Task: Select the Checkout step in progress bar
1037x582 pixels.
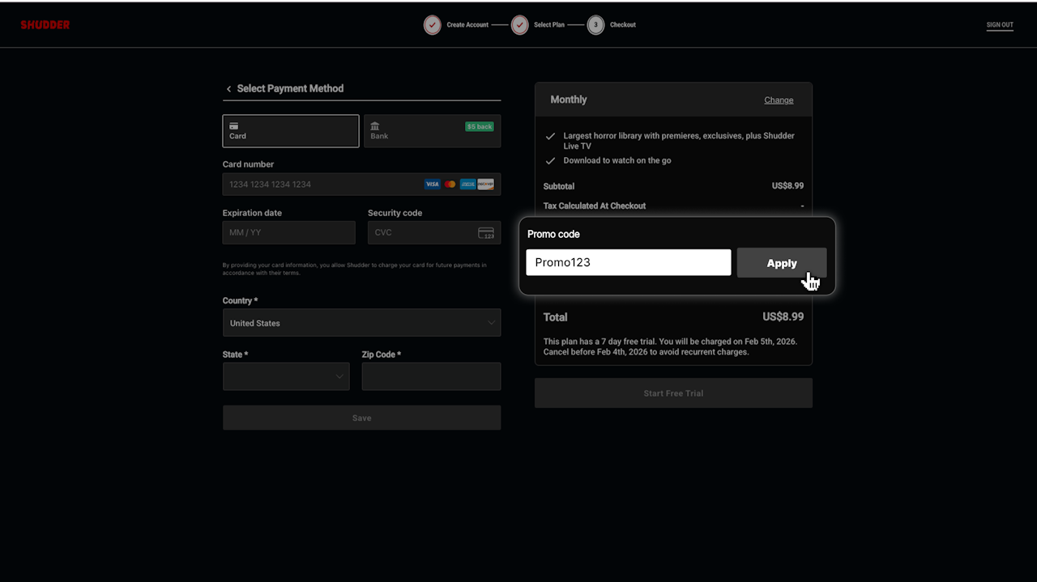Action: point(595,24)
